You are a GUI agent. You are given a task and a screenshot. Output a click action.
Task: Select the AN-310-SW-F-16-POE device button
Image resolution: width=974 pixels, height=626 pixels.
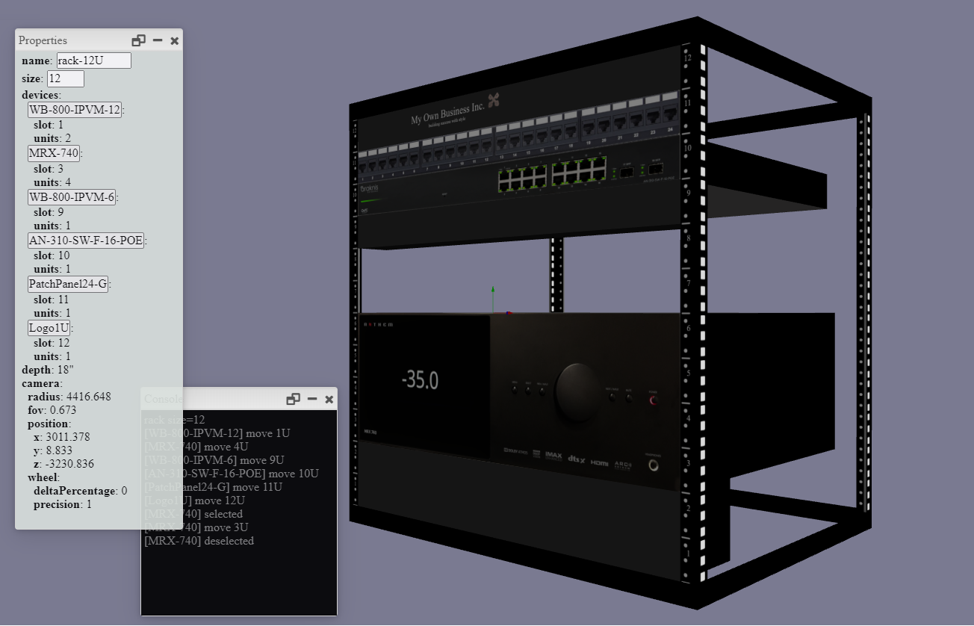(x=85, y=241)
